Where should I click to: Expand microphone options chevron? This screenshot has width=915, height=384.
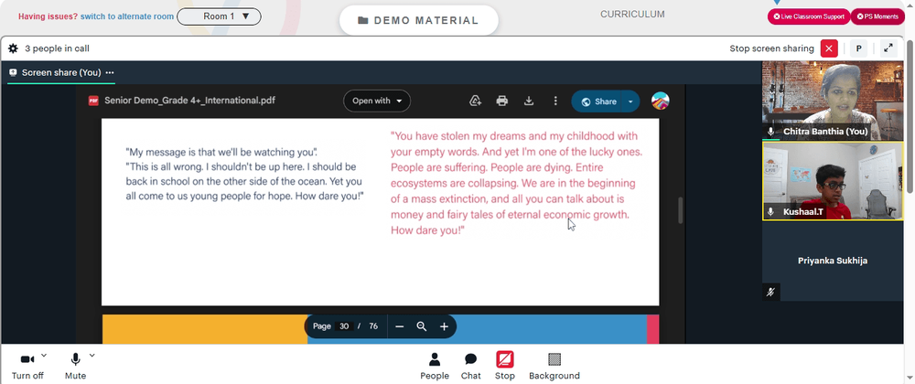pyautogui.click(x=91, y=356)
